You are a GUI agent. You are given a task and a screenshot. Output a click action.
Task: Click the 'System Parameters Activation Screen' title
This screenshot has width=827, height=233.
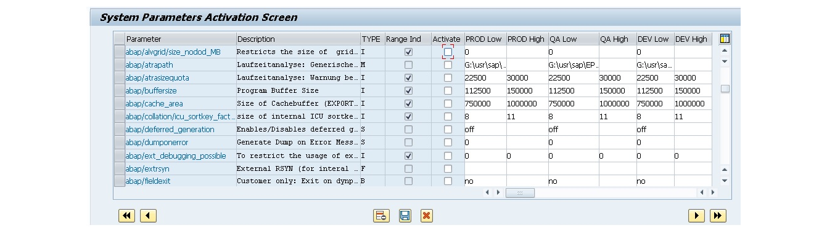click(198, 17)
